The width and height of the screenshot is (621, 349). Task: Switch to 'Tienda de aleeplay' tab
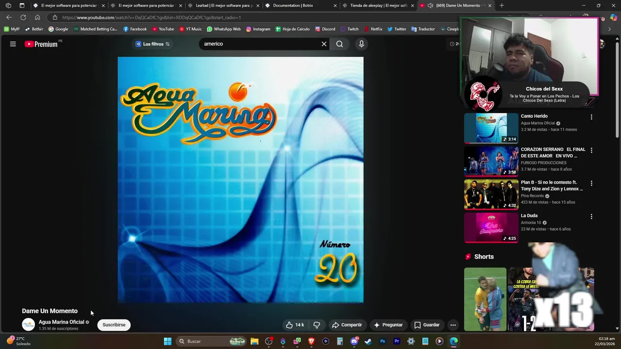click(378, 5)
